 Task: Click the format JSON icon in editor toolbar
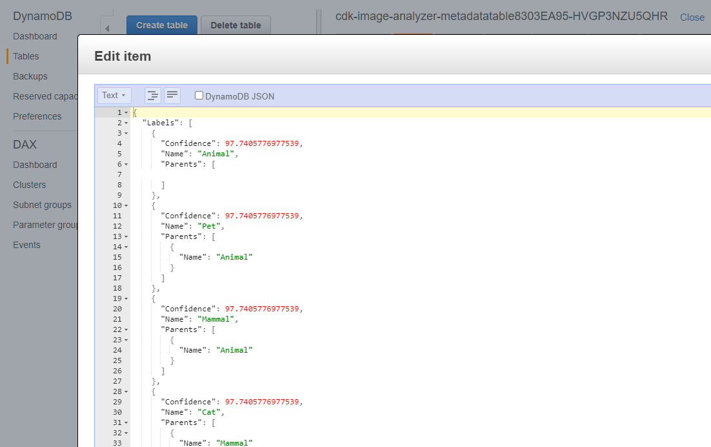pos(153,96)
